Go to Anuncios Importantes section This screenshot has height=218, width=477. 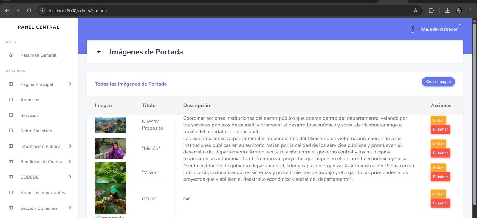click(43, 192)
